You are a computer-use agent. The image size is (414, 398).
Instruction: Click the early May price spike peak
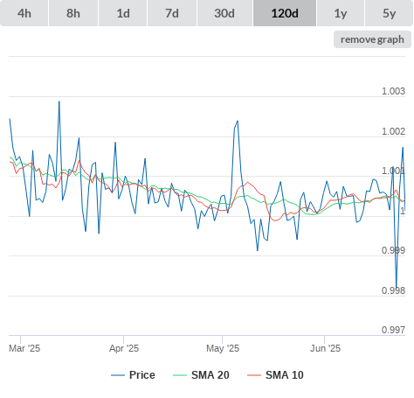pyautogui.click(x=238, y=121)
